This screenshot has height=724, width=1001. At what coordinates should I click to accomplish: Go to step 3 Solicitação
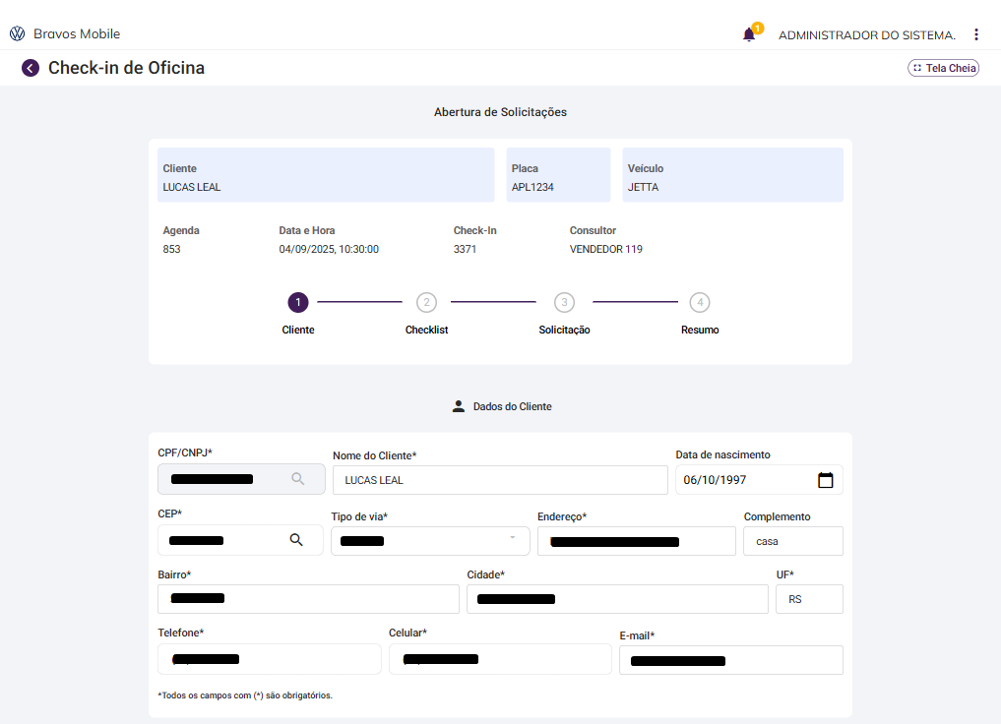click(564, 303)
